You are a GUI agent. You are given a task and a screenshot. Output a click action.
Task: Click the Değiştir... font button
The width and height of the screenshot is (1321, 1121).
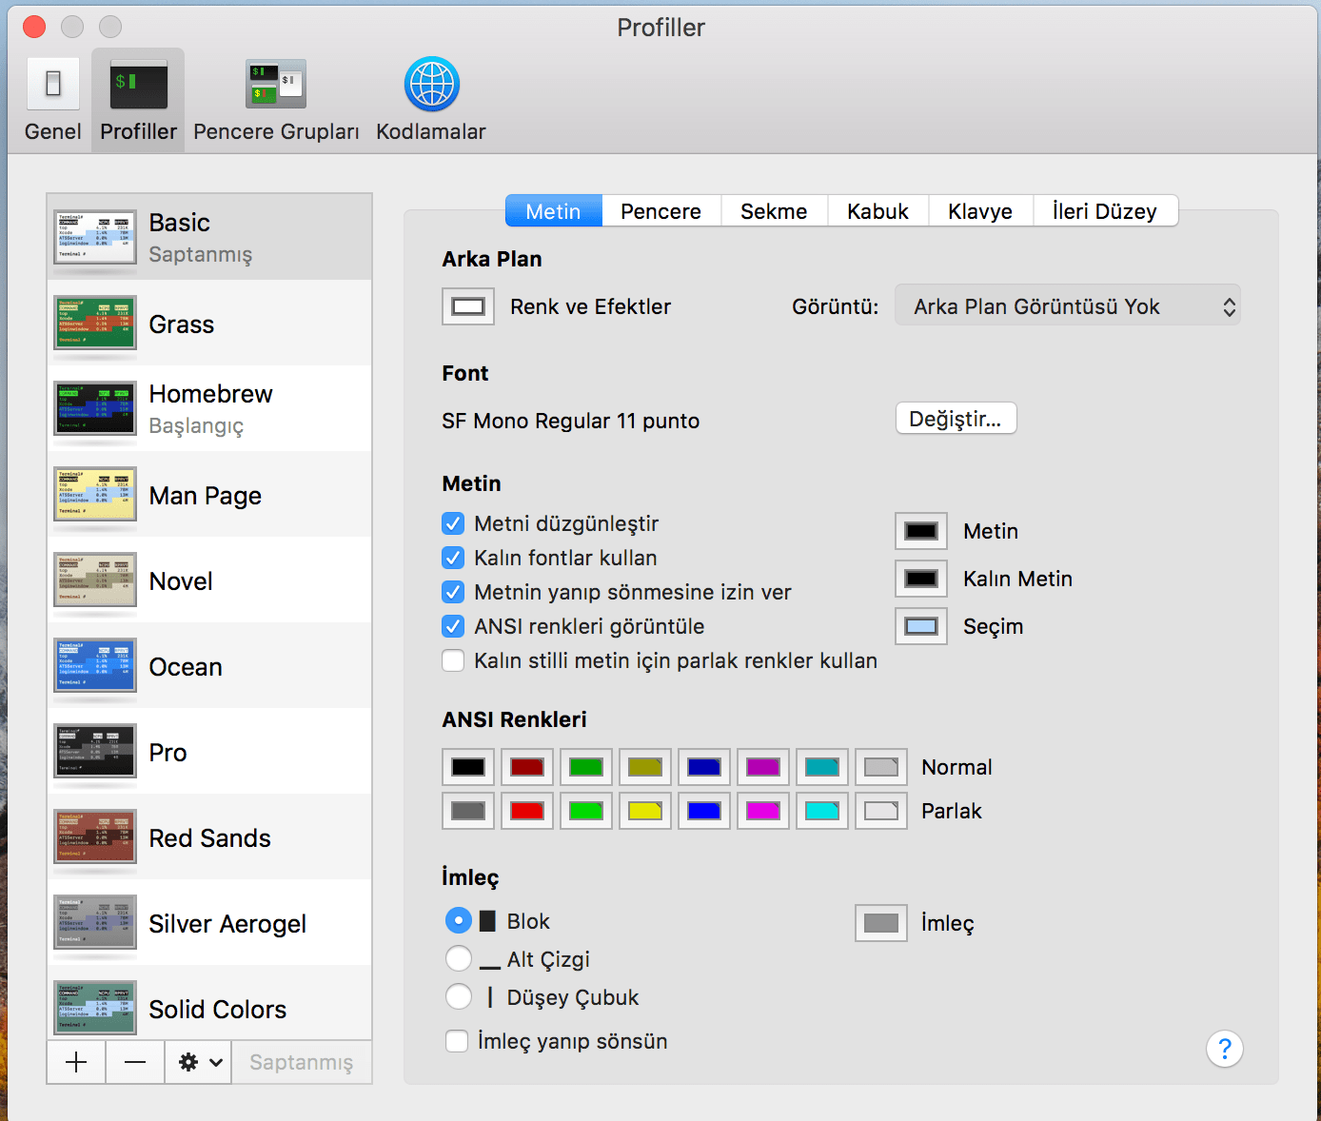tap(956, 419)
